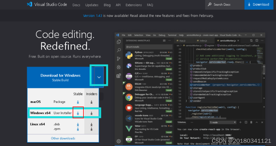The height and width of the screenshot is (146, 276).
Task: Open the Terminal menu in the editor
Action: (x=172, y=35)
